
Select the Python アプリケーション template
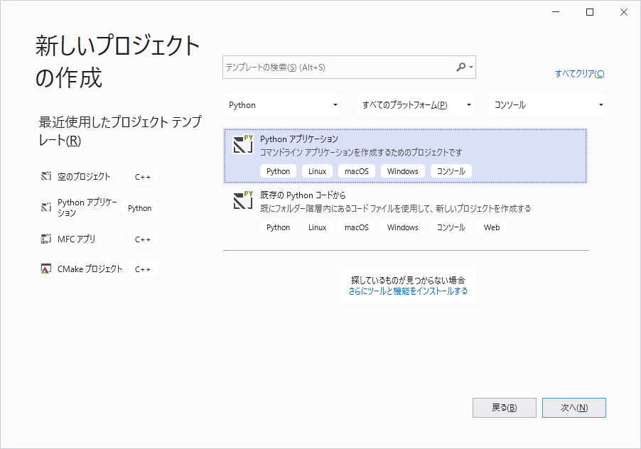click(405, 156)
